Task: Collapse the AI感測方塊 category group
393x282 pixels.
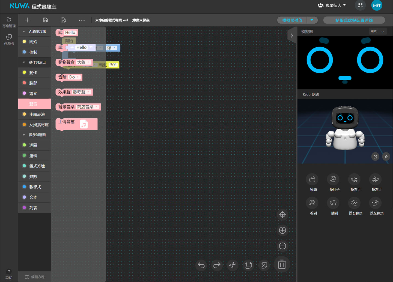Action: [x=24, y=32]
